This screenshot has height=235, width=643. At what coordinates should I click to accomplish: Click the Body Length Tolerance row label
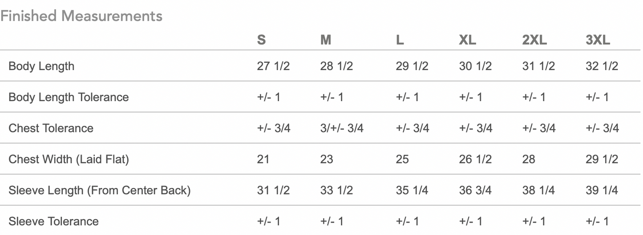pyautogui.click(x=69, y=98)
